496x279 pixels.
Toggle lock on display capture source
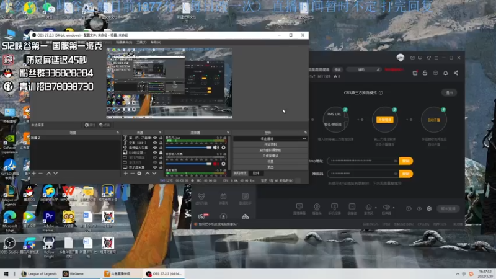click(161, 167)
